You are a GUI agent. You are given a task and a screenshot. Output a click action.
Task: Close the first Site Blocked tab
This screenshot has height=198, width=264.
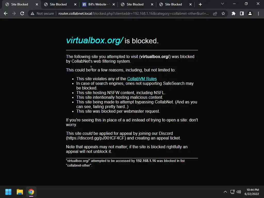point(37,4)
